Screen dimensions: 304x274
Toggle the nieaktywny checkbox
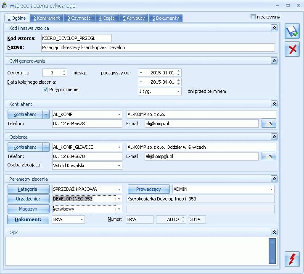pos(253,17)
